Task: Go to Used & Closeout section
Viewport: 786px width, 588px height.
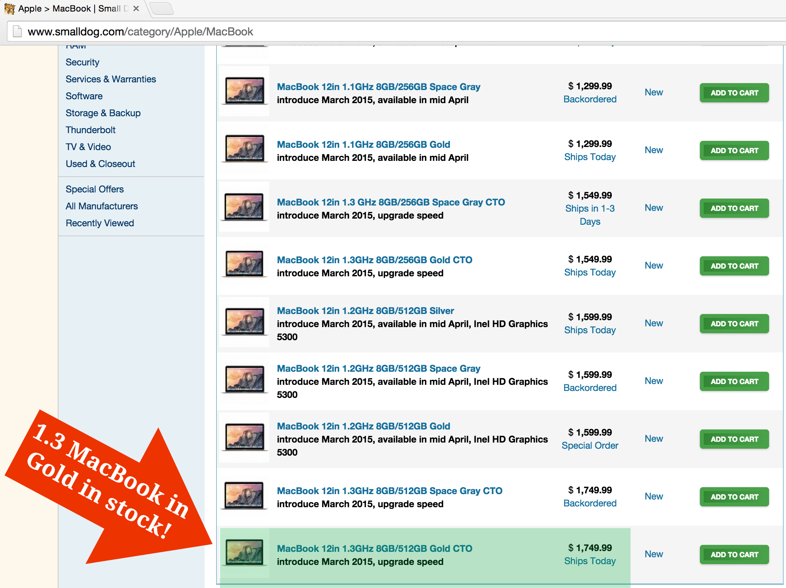Action: (x=100, y=164)
